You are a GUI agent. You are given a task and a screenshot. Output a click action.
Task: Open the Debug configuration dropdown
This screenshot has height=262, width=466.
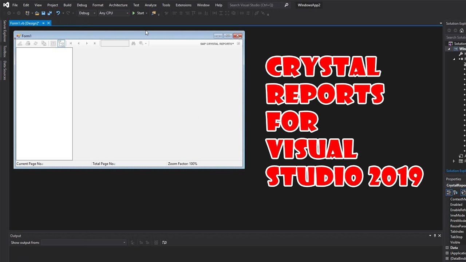point(87,13)
